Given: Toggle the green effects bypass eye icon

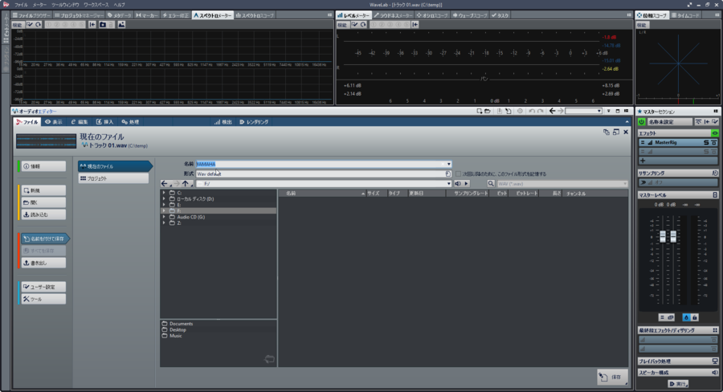Looking at the screenshot, I should point(714,133).
